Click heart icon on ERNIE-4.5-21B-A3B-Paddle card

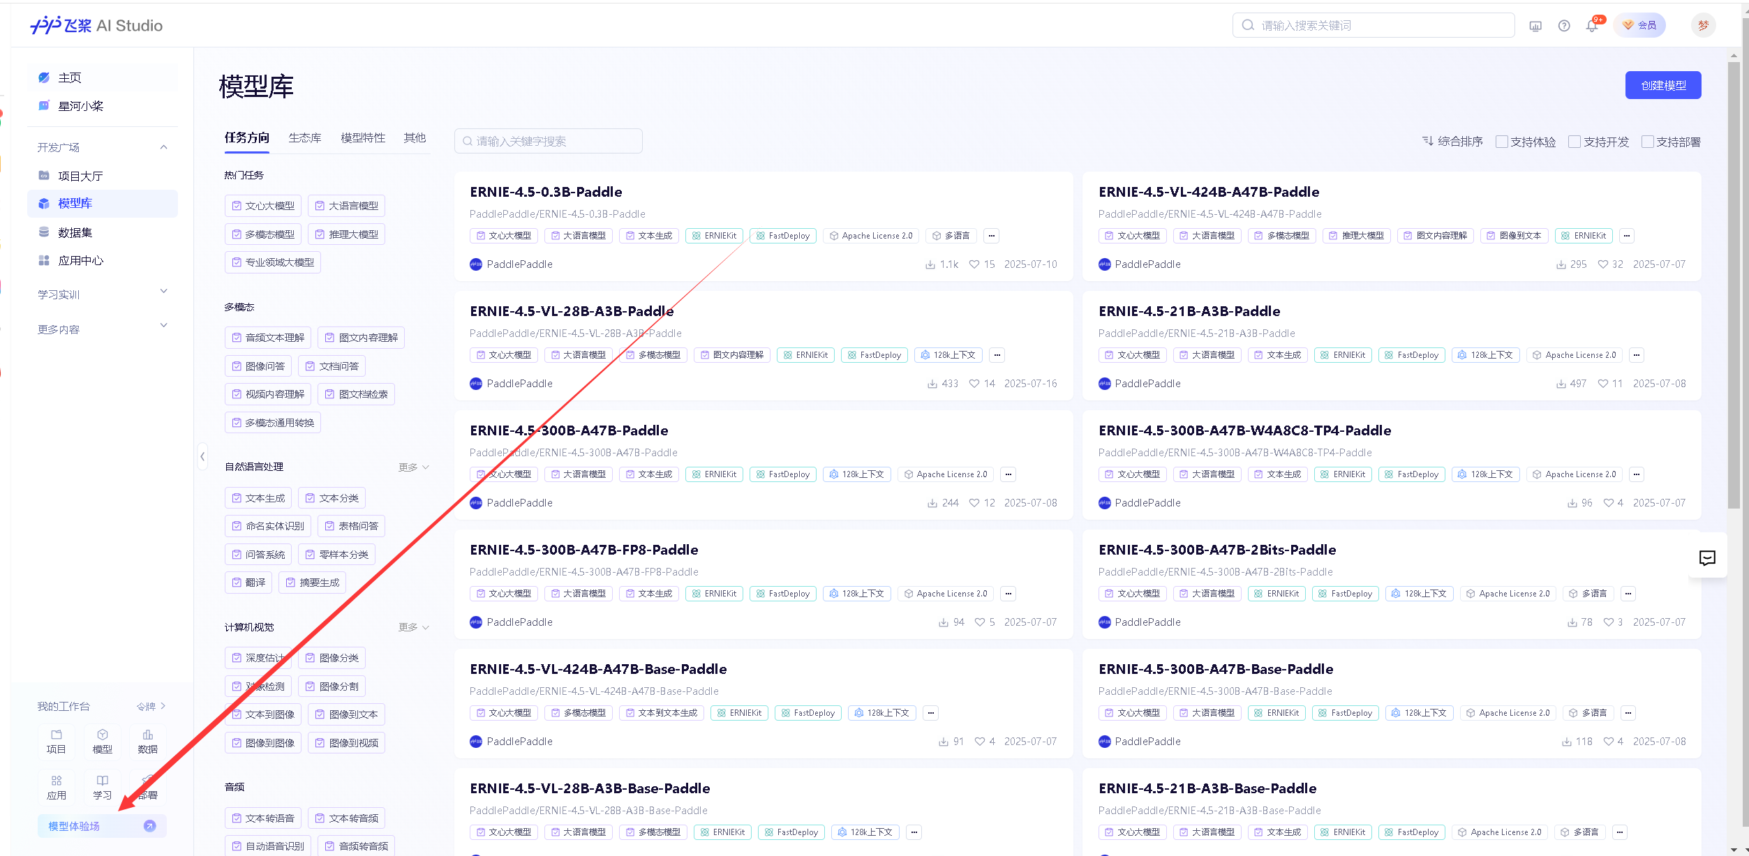1602,384
